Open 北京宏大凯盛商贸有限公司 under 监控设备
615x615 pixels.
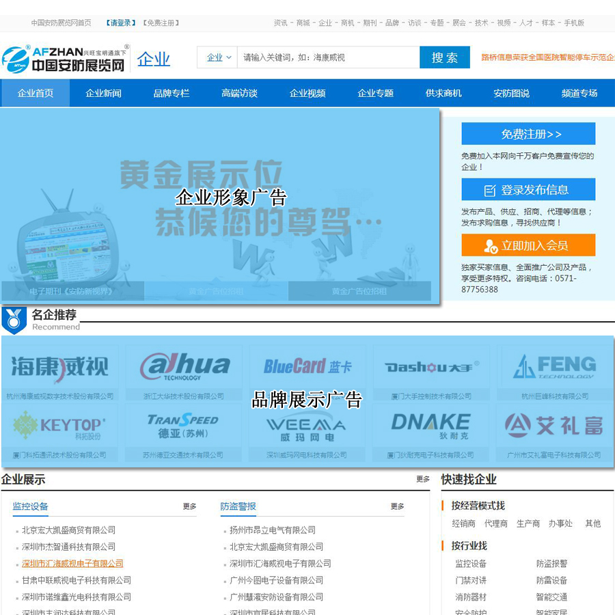click(x=68, y=530)
